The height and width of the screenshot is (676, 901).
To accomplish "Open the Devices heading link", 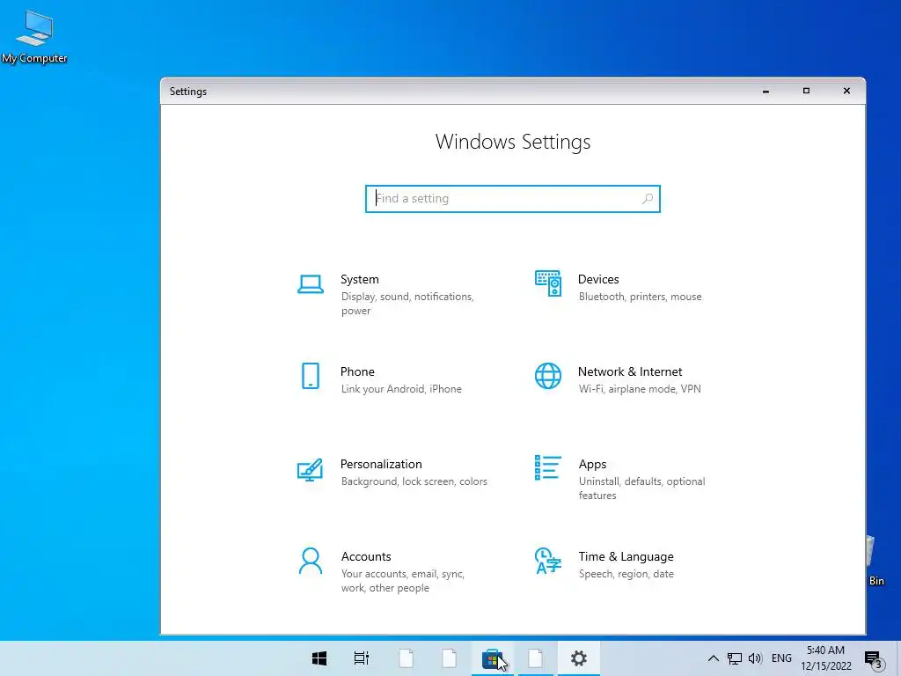I will [x=598, y=279].
